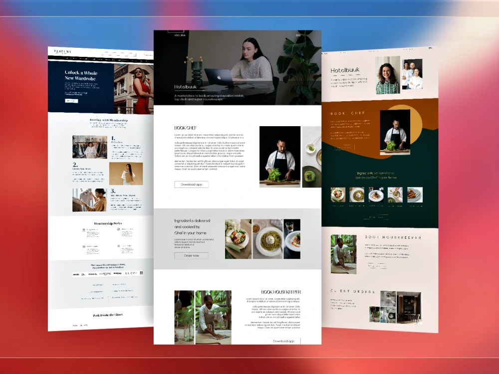Click Download app in the center Book Chef section
The width and height of the screenshot is (499, 374).
(x=191, y=185)
